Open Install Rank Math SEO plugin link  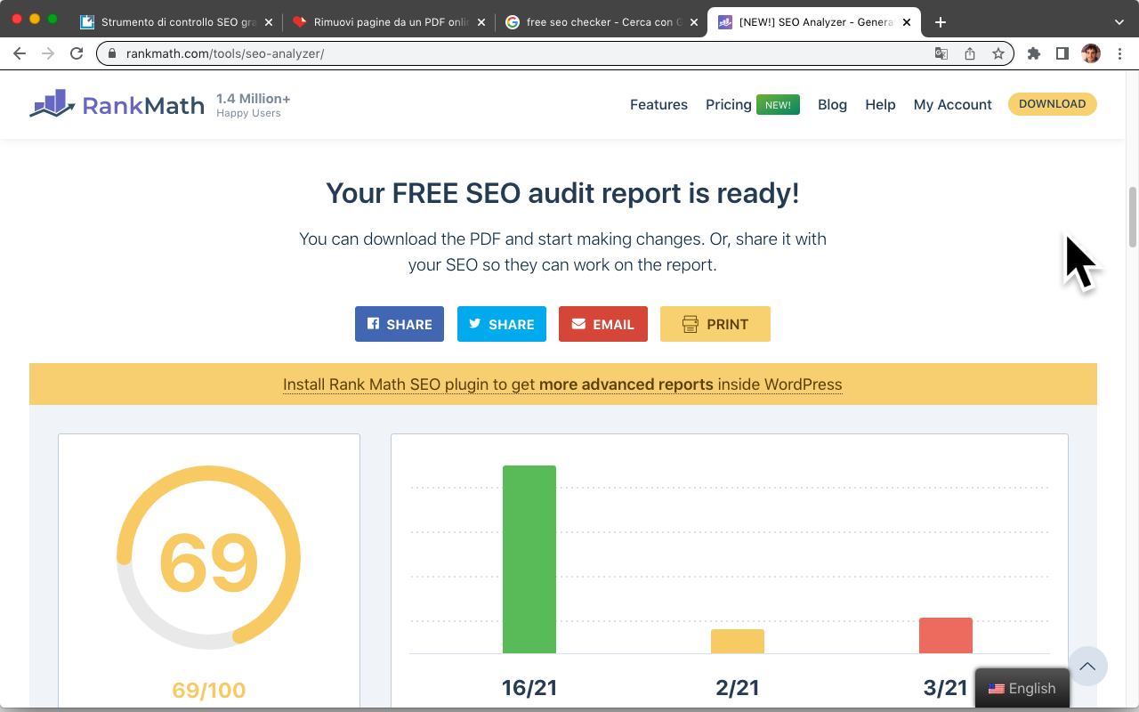562,384
